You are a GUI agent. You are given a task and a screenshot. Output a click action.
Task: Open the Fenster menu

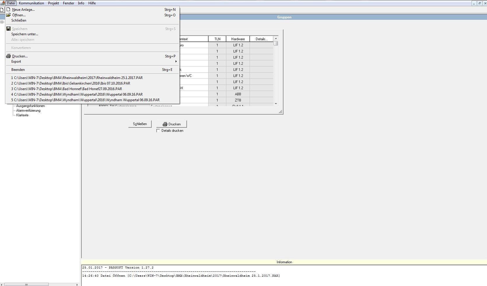click(69, 3)
